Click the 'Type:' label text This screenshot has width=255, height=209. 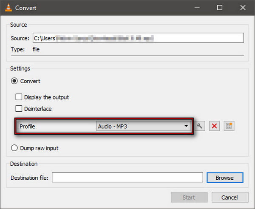18,49
